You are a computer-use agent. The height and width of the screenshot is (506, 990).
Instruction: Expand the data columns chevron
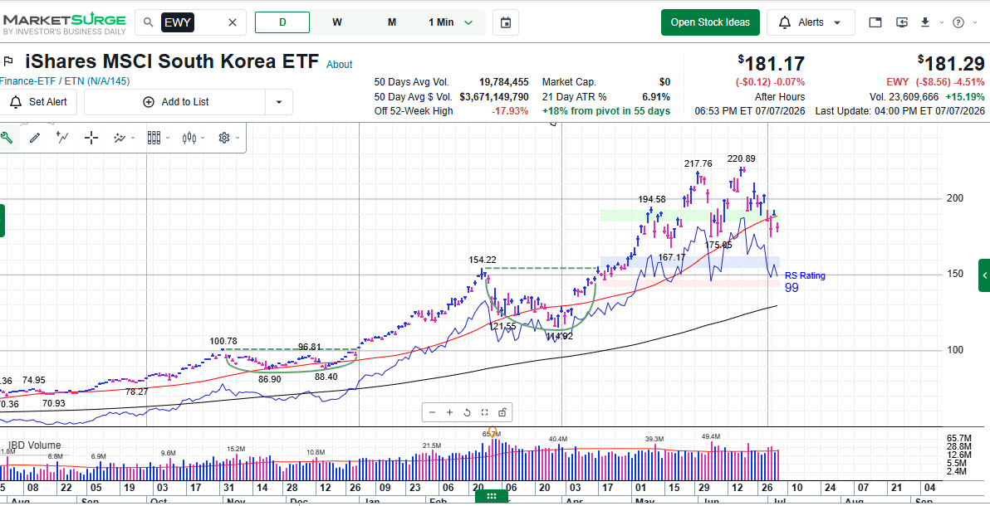167,138
